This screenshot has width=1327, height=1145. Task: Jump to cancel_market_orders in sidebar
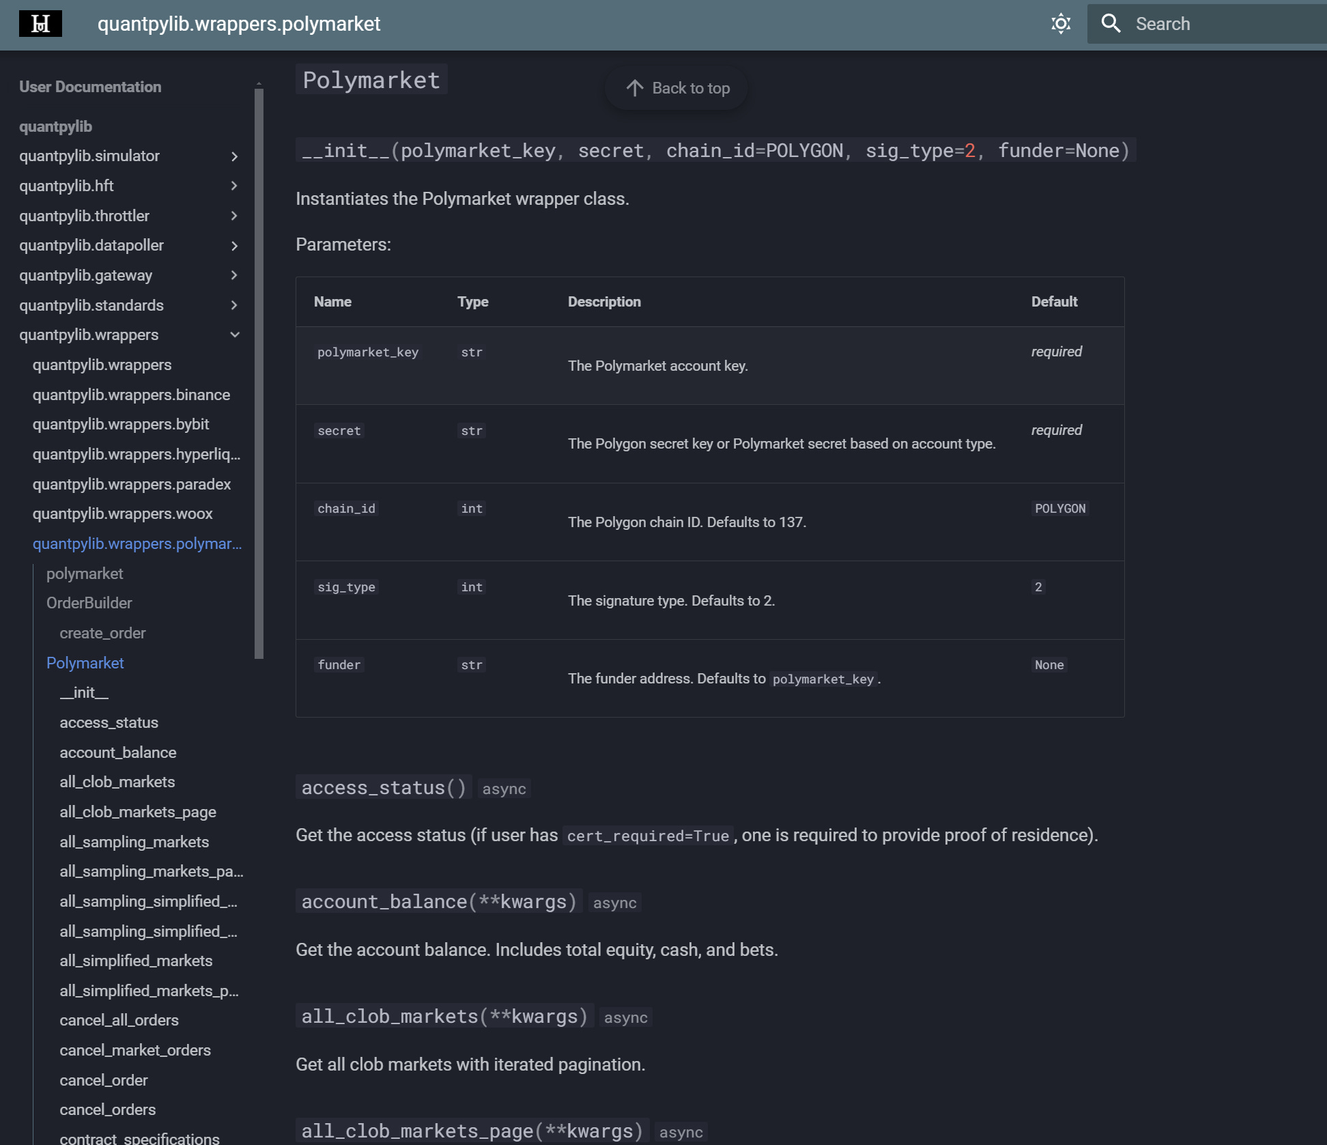[x=135, y=1050]
